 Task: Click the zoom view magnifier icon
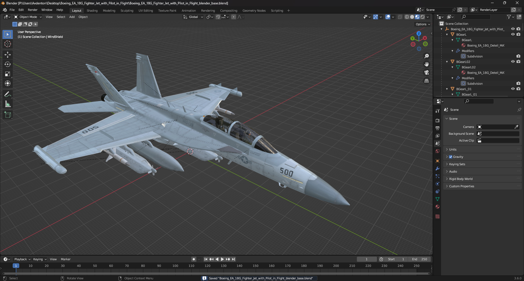pos(427,56)
